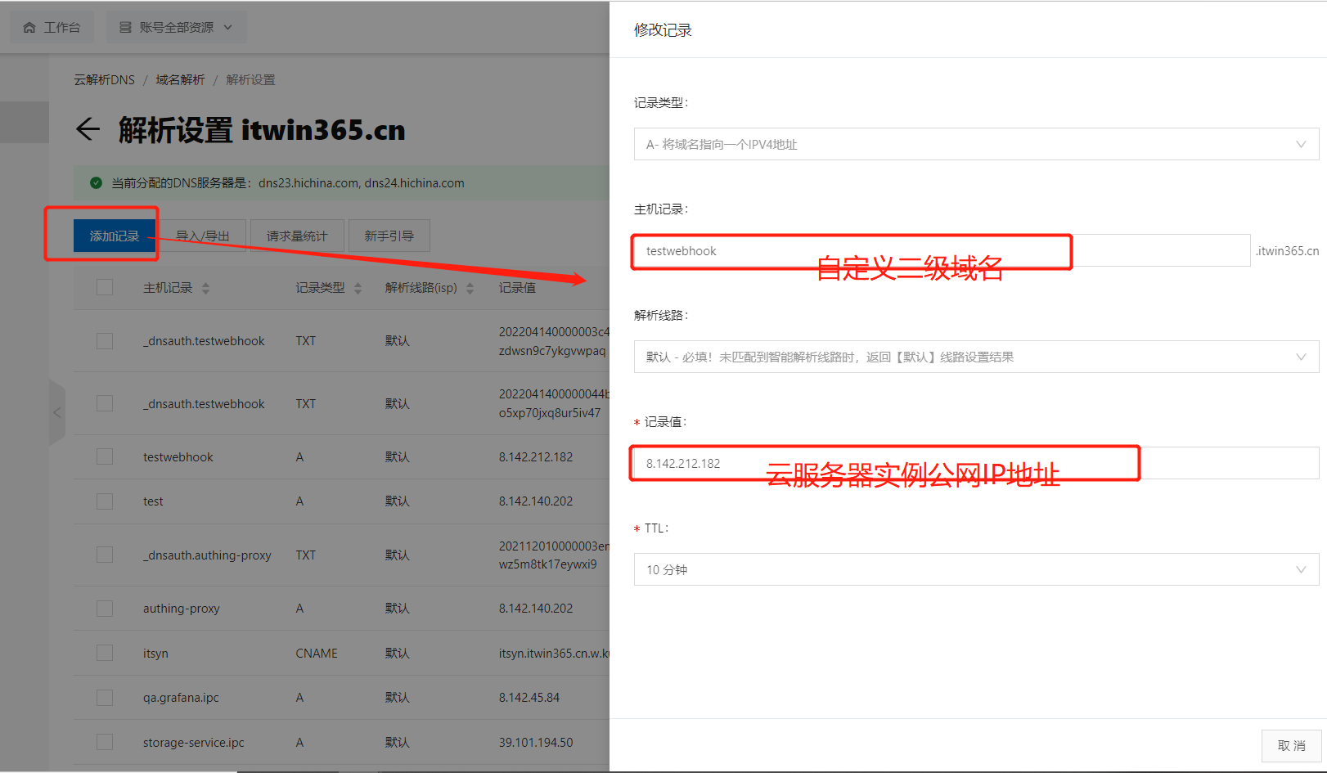Check the _dnsauth.testwebhook row with value 202204140000003c4
The image size is (1327, 773).
pyautogui.click(x=105, y=340)
